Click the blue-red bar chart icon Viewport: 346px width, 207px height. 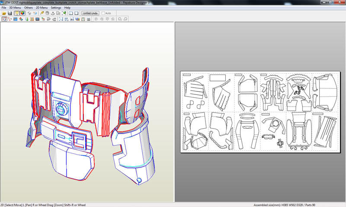point(77,19)
